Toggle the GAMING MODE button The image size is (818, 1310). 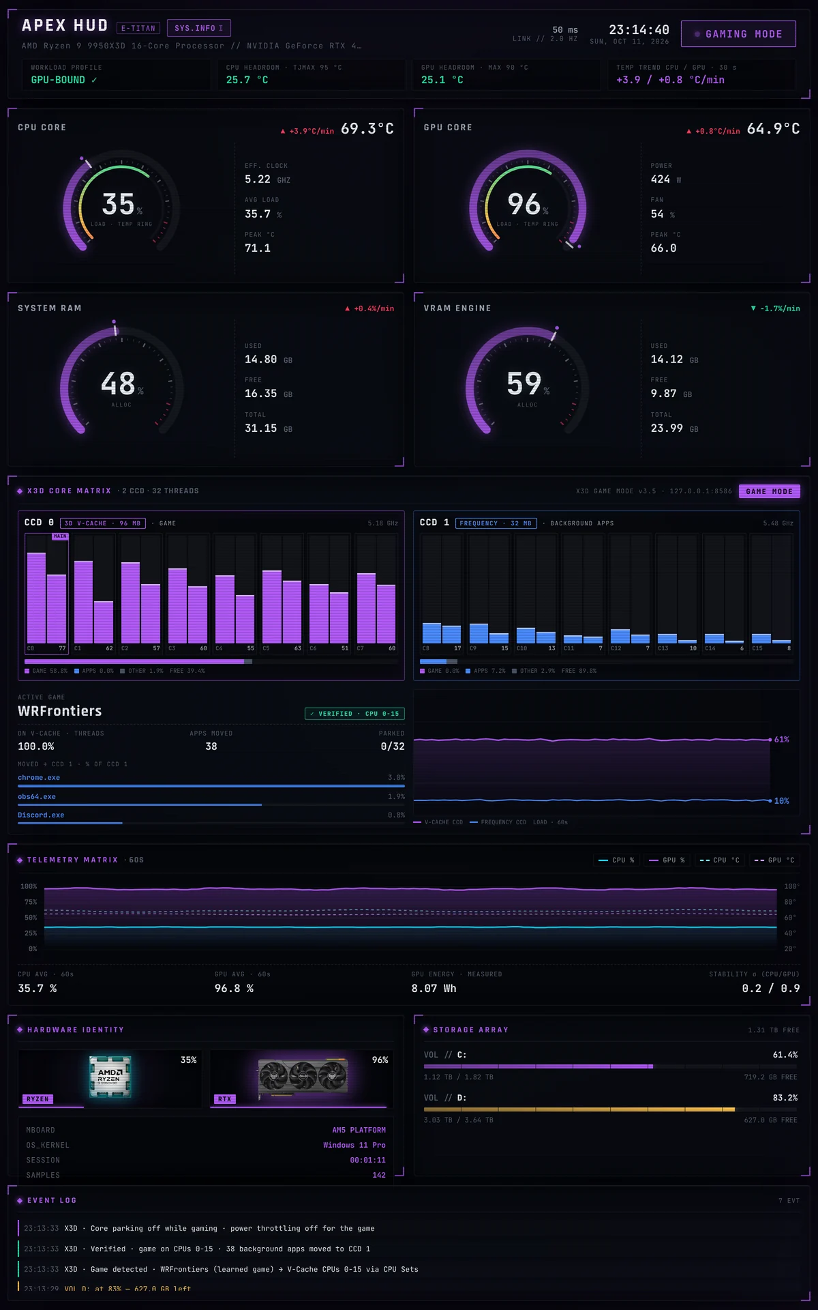tap(738, 34)
